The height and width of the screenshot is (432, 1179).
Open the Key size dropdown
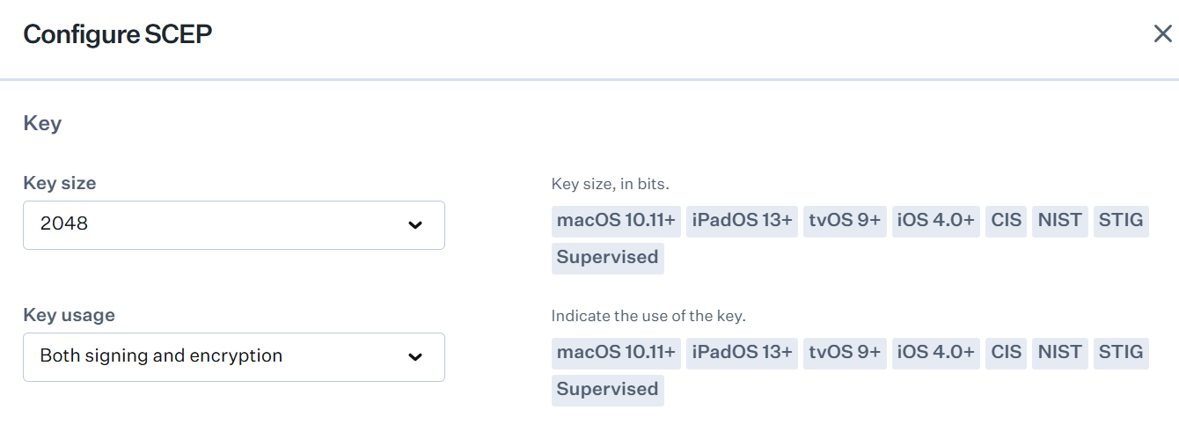[x=233, y=224]
